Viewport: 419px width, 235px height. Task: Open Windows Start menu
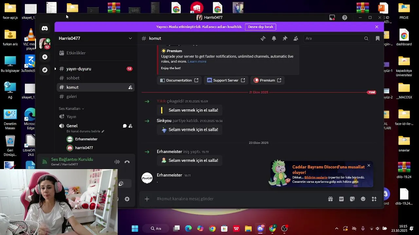(x=135, y=228)
